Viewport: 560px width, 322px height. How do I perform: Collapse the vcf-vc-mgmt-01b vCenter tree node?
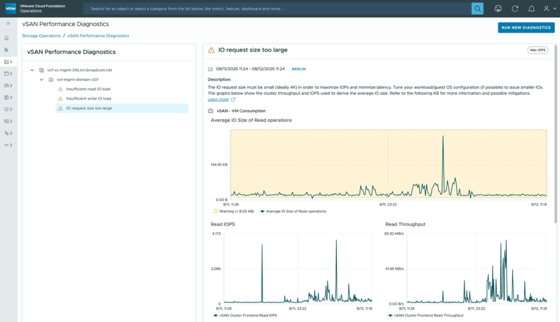(x=32, y=70)
